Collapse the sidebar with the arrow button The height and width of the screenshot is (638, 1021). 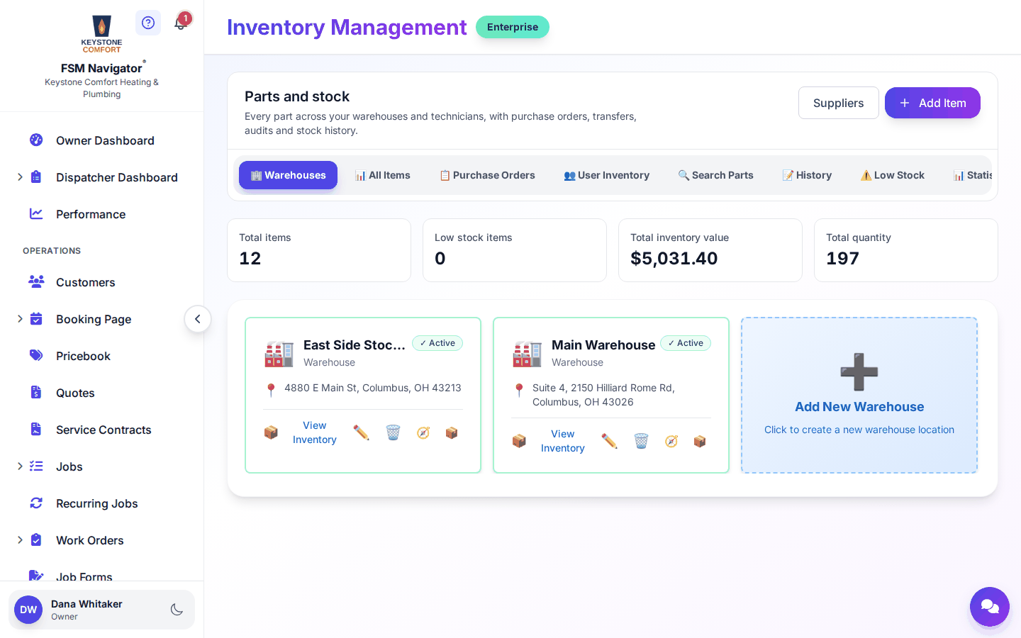coord(198,319)
